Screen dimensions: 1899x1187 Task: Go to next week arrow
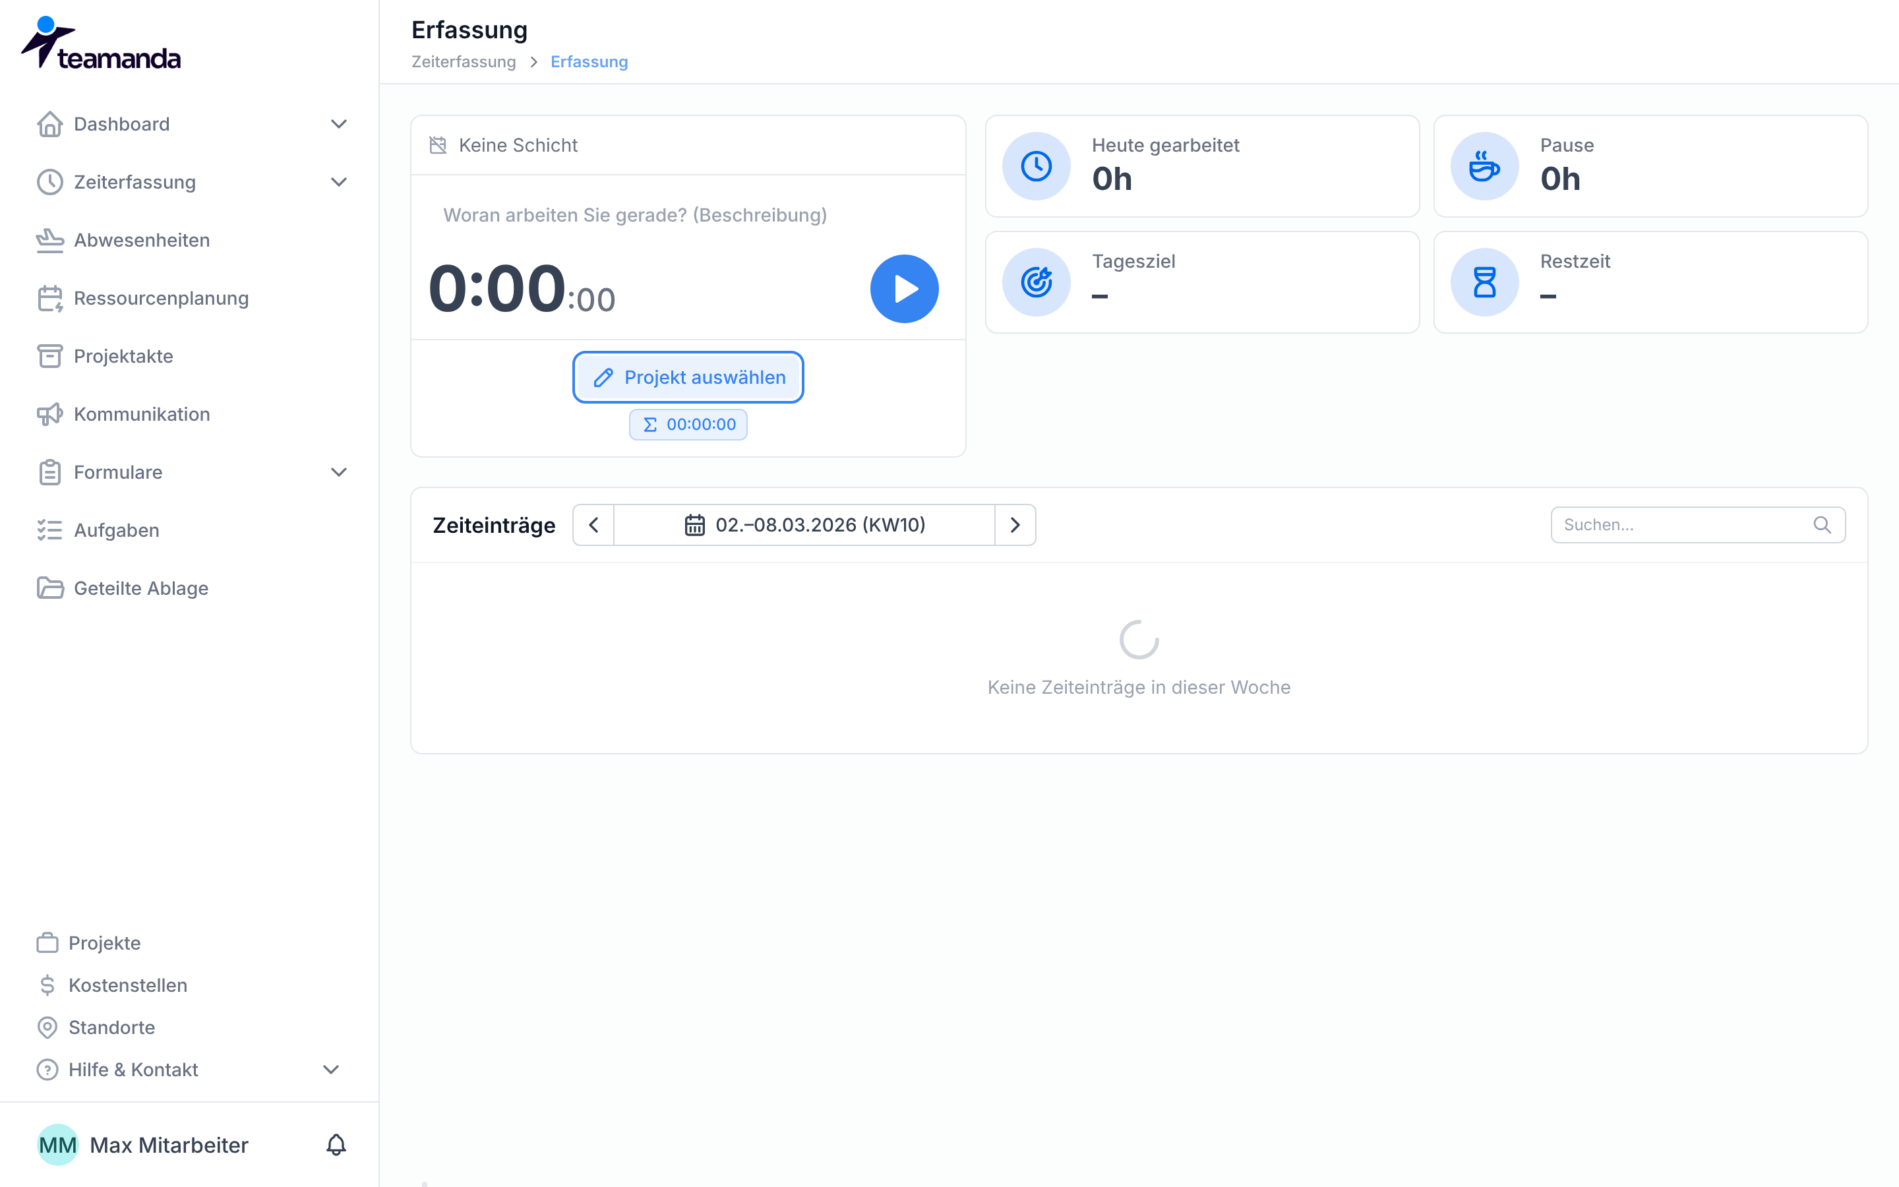click(1015, 524)
